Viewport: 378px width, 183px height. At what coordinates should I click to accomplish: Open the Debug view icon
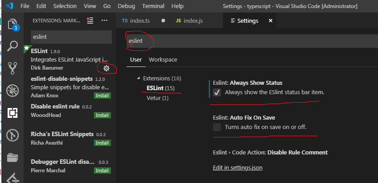(13, 89)
